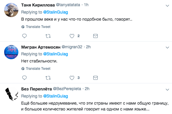Screen dimensions: 172x114
Task: Reply to Таня Кириллова's tweet
Action: (24, 36)
